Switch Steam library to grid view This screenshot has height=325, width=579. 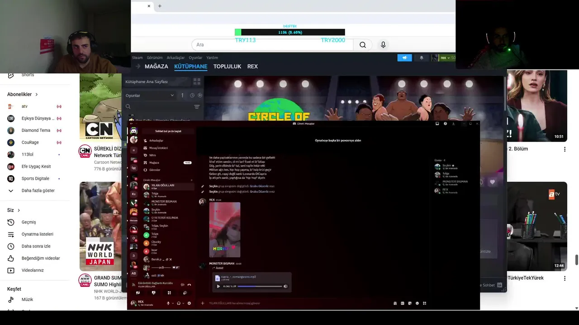click(x=197, y=82)
